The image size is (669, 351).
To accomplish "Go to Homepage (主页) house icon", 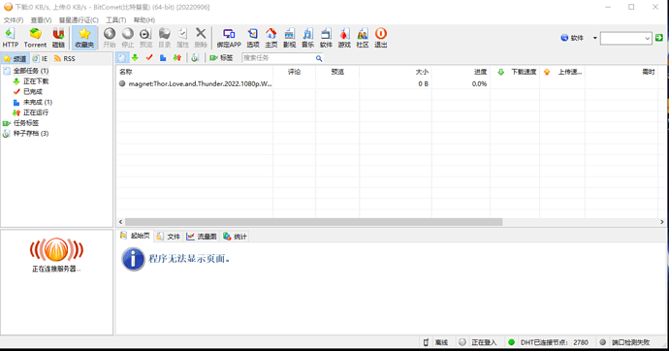I will 271,38.
